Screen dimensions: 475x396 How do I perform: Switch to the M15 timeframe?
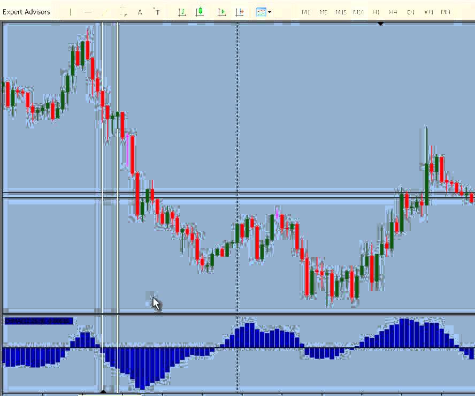click(341, 12)
